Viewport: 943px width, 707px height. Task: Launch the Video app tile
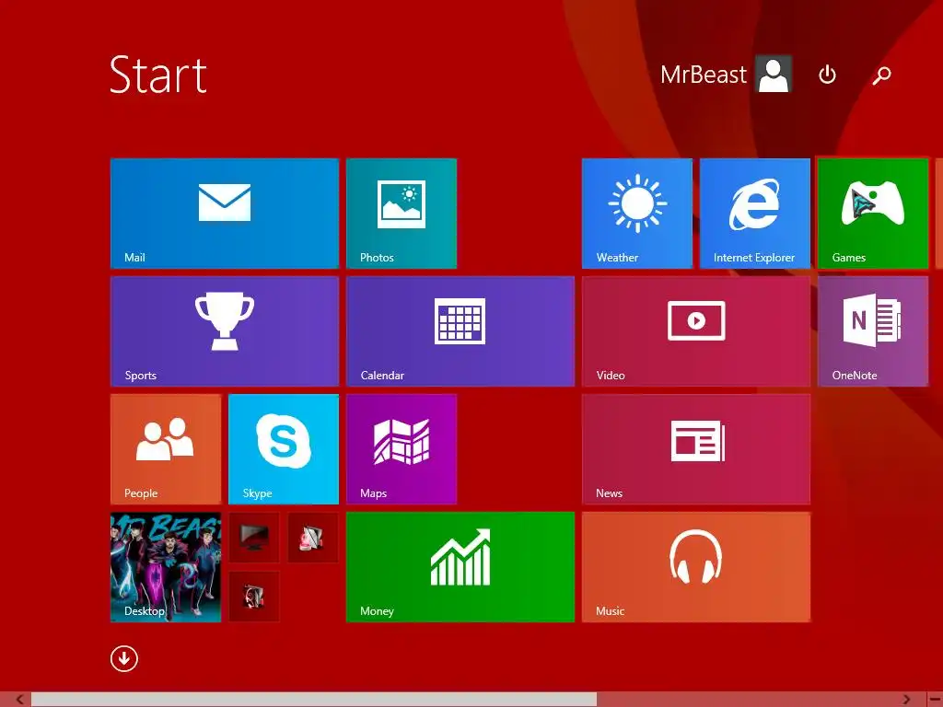pos(696,331)
